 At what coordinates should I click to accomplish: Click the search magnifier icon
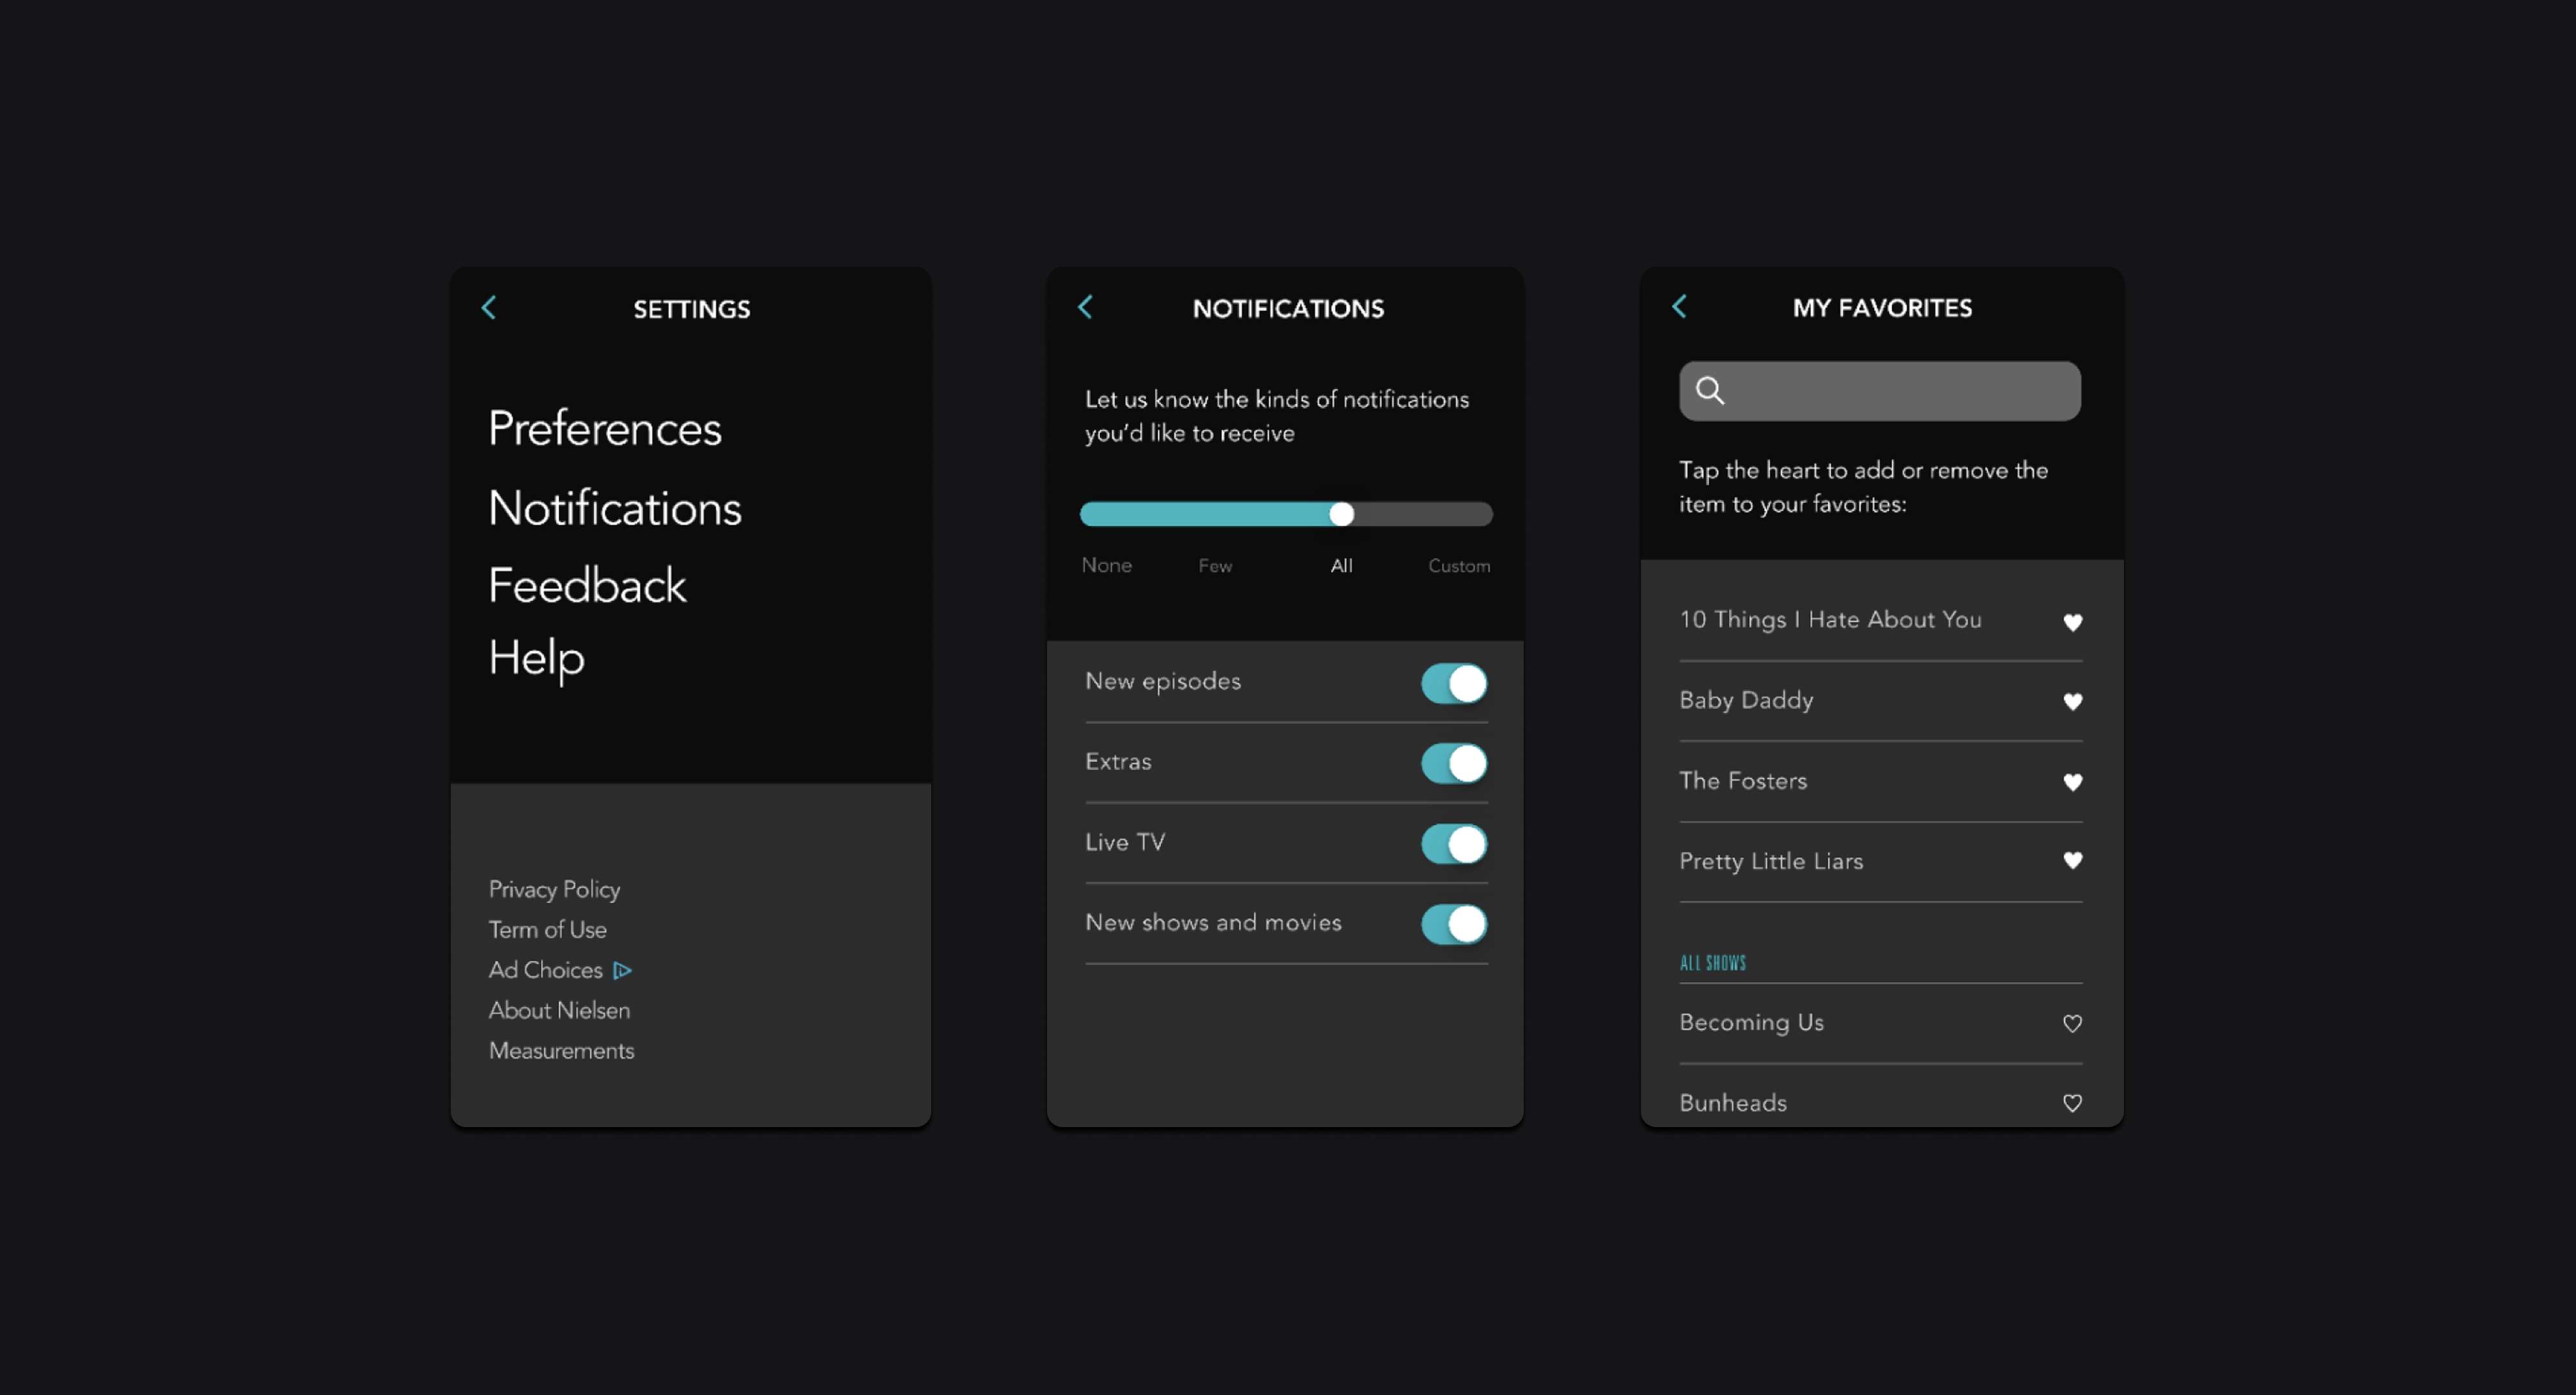[x=1709, y=390]
